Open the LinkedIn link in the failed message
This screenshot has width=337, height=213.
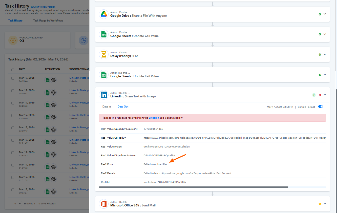pyautogui.click(x=154, y=118)
